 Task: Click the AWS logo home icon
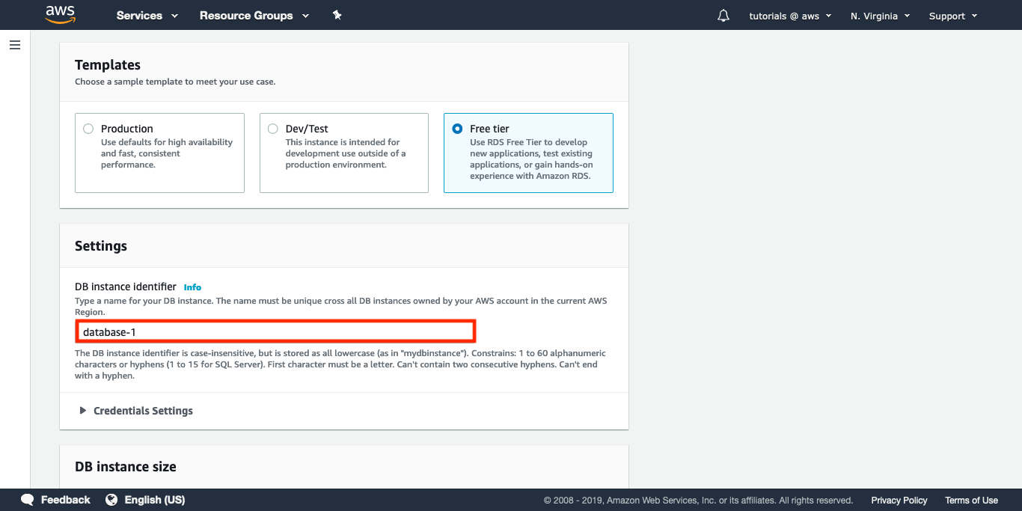click(x=60, y=15)
